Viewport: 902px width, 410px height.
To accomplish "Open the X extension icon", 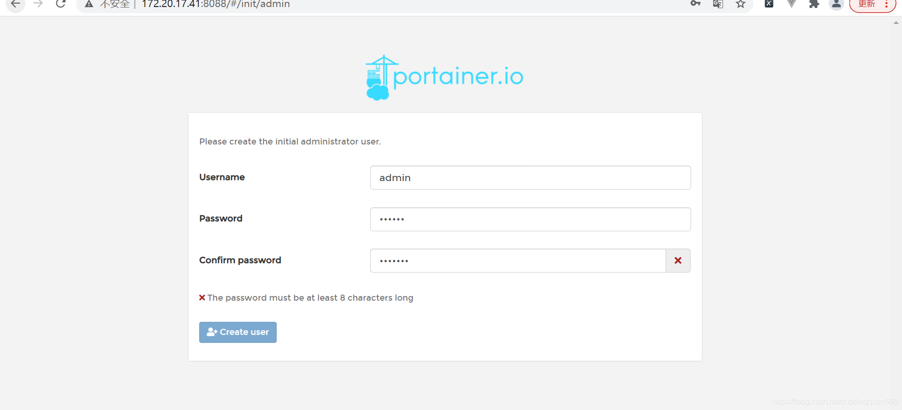I will 769,4.
